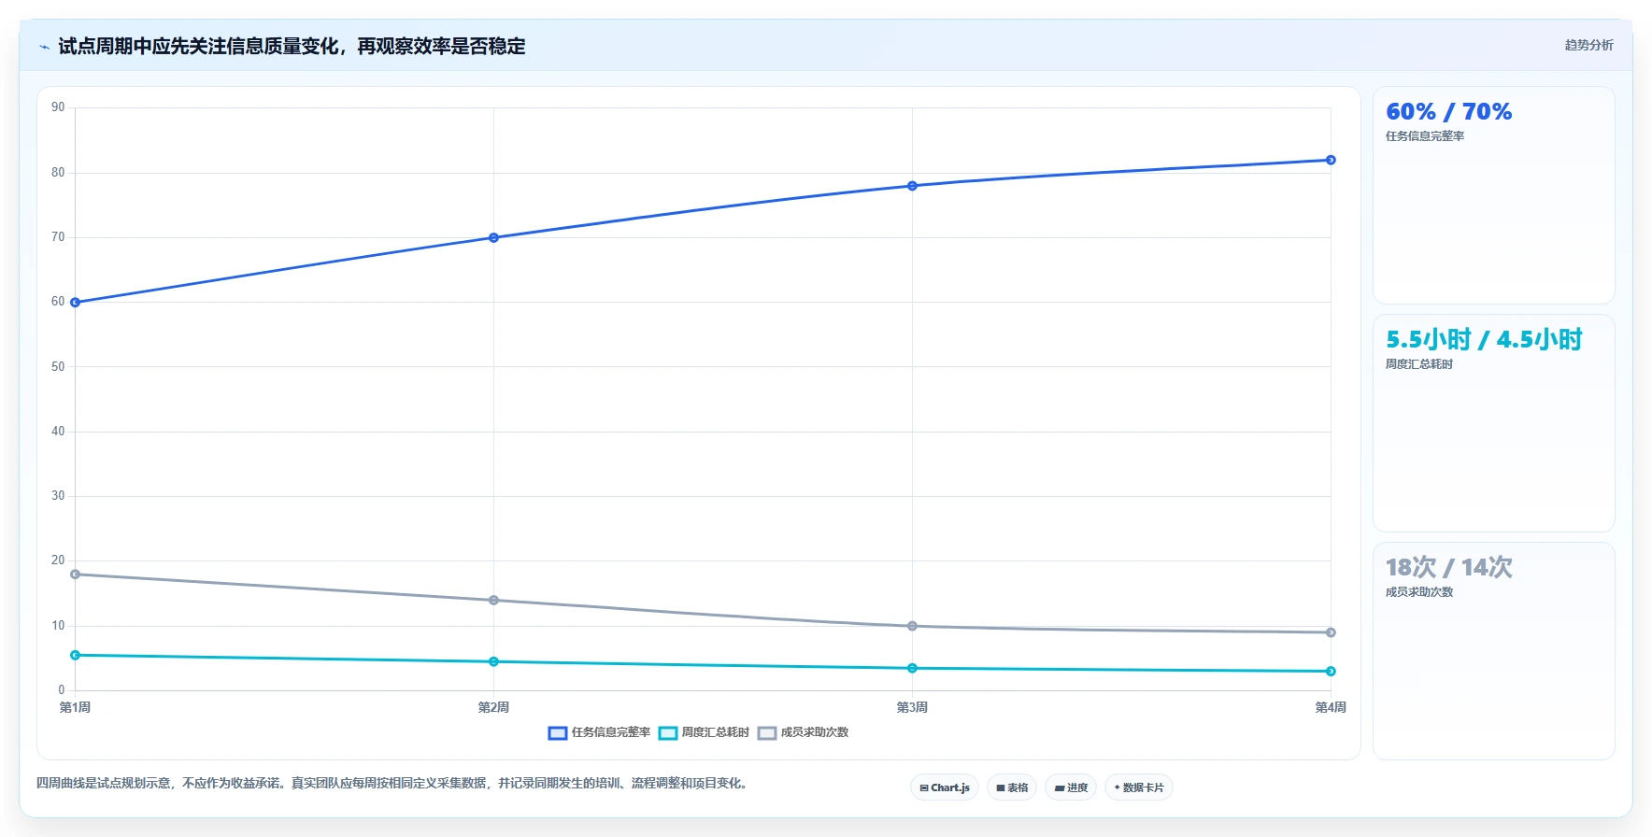Click the sparkle icon in the 数据卡片 chip
Screen dimensions: 1652x837
(1117, 787)
